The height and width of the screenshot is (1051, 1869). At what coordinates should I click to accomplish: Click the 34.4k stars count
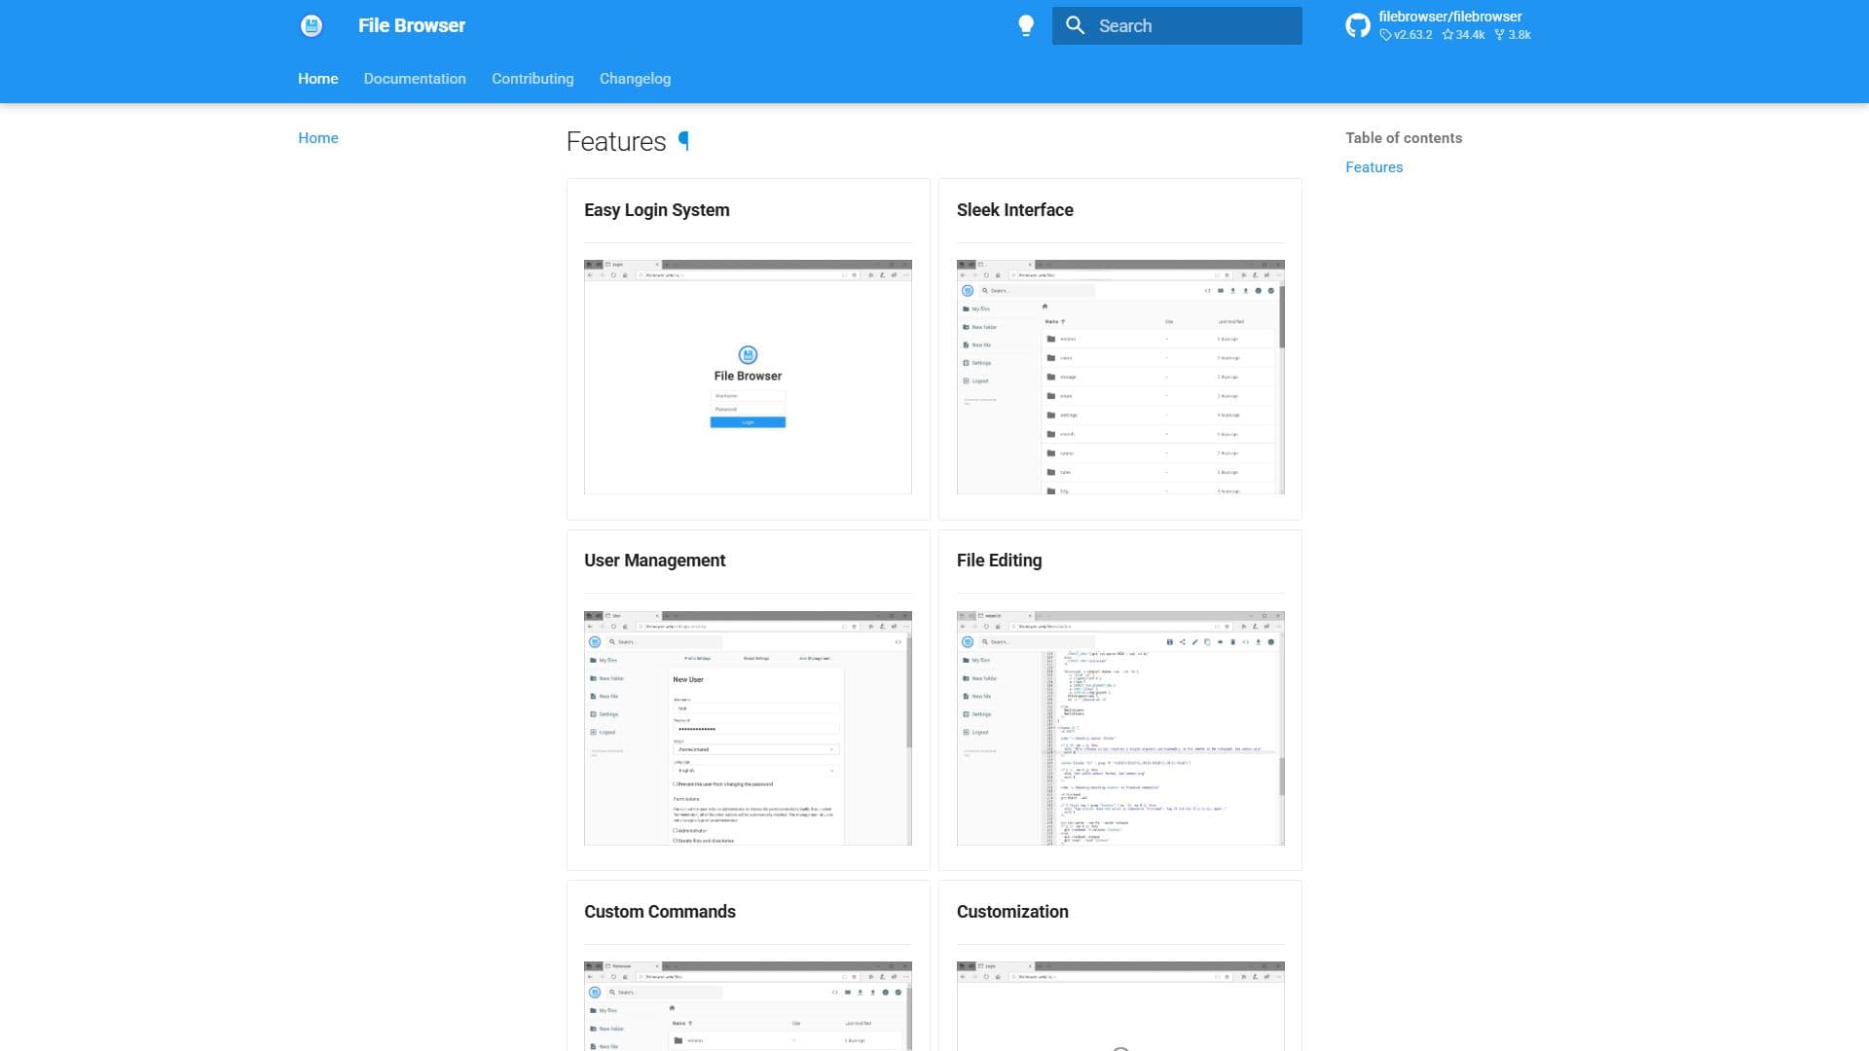click(1463, 35)
